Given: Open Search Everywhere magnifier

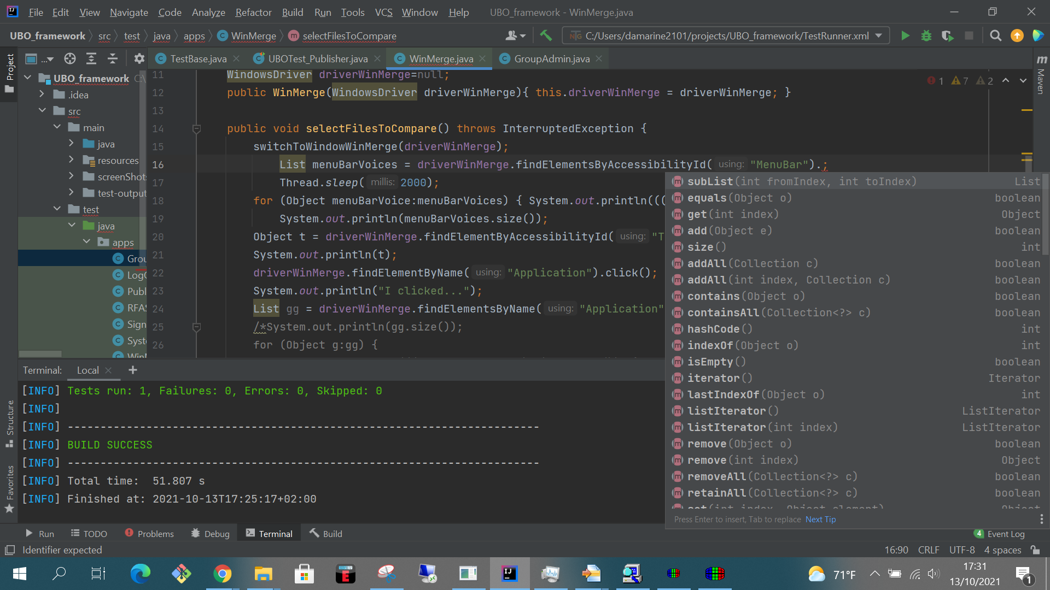Looking at the screenshot, I should point(995,36).
